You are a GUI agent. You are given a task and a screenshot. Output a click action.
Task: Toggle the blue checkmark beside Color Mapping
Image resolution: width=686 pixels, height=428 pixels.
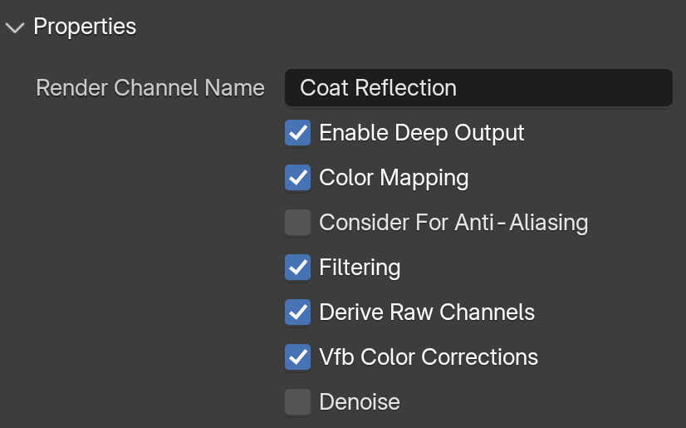(297, 177)
